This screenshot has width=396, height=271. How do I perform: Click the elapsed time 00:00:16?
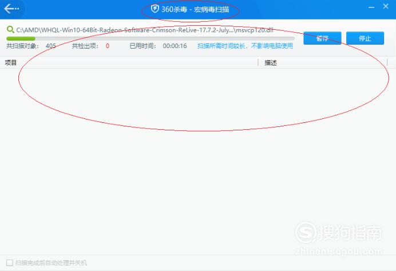pos(175,46)
